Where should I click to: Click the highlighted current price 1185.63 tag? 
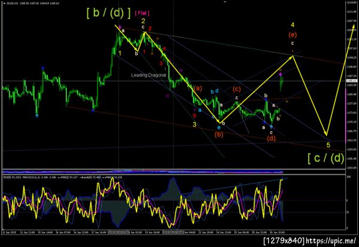pyautogui.click(x=352, y=81)
